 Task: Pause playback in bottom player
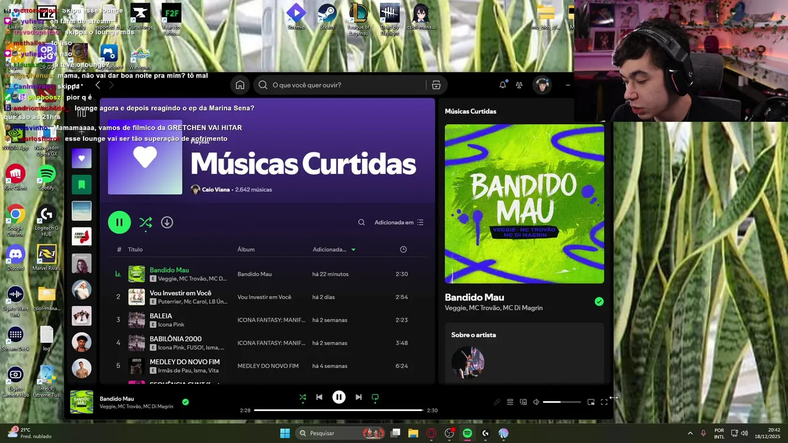(339, 397)
